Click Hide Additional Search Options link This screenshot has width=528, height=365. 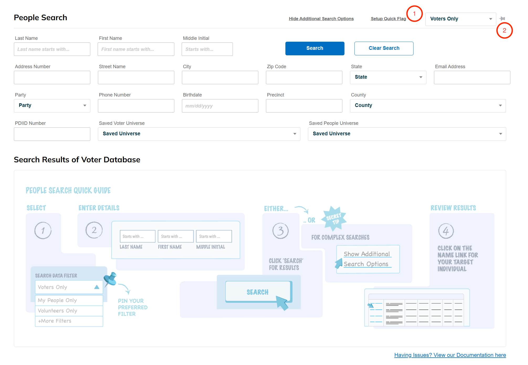point(321,19)
